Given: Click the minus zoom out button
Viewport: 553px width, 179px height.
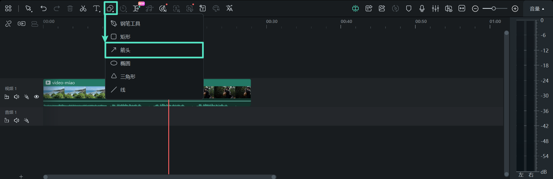Looking at the screenshot, I should (475, 9).
